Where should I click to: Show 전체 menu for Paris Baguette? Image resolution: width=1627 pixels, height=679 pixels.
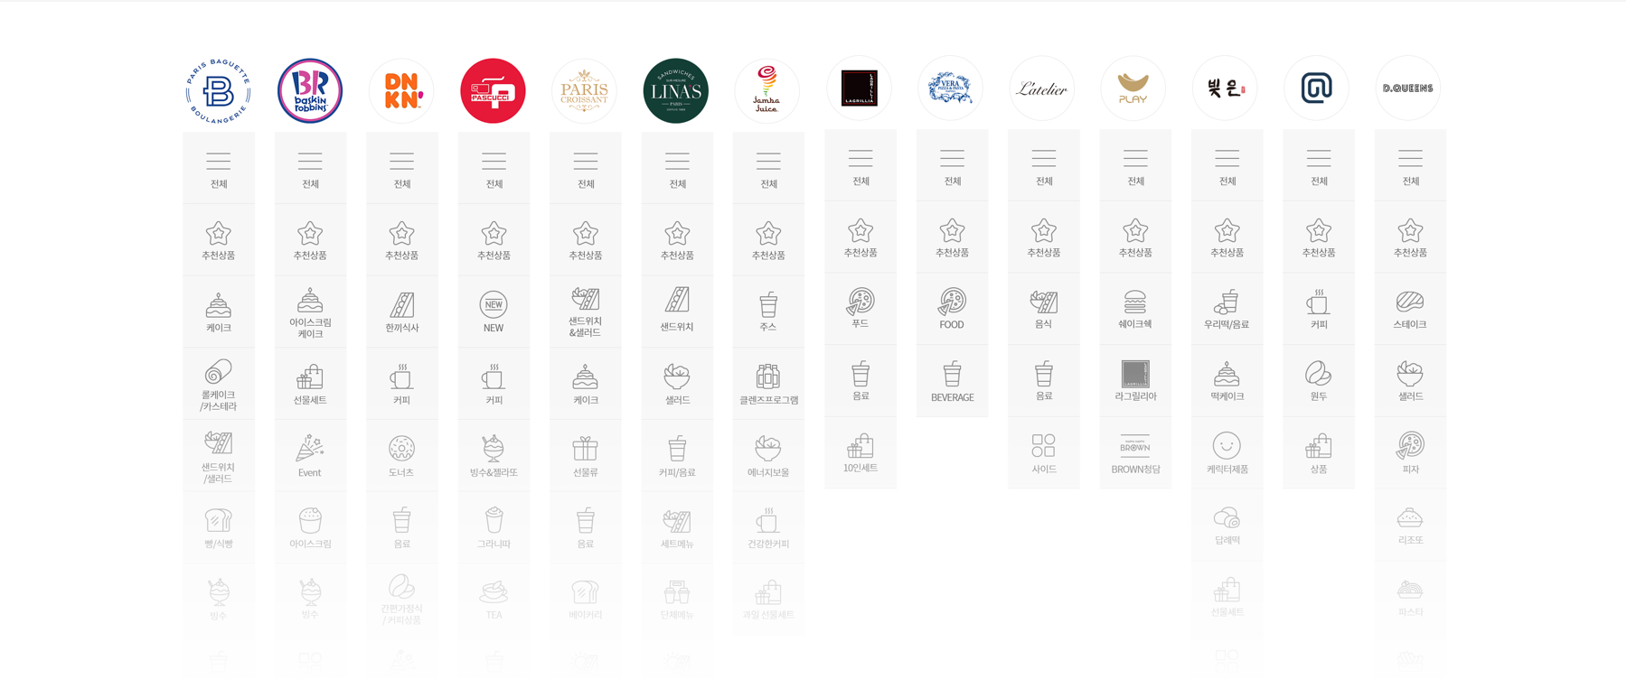coord(219,168)
